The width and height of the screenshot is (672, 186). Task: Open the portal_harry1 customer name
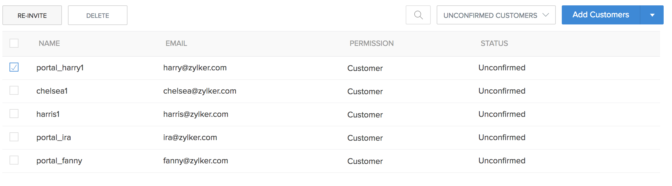[60, 68]
